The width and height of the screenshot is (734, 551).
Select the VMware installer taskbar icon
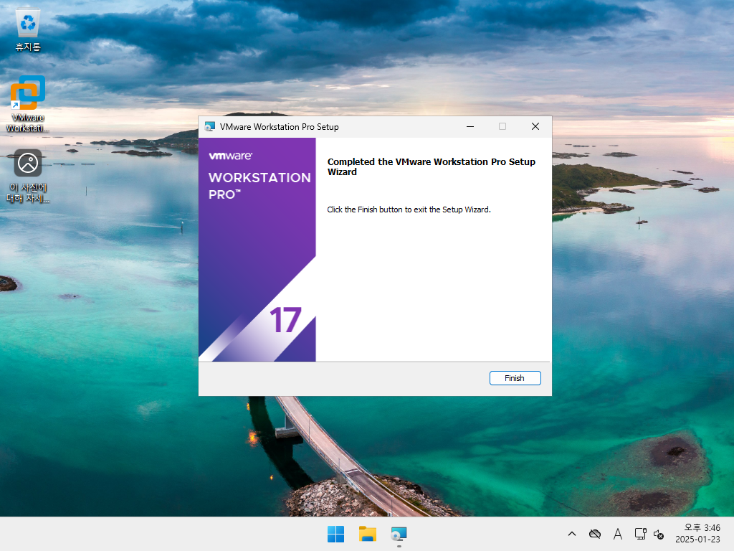[x=399, y=534]
